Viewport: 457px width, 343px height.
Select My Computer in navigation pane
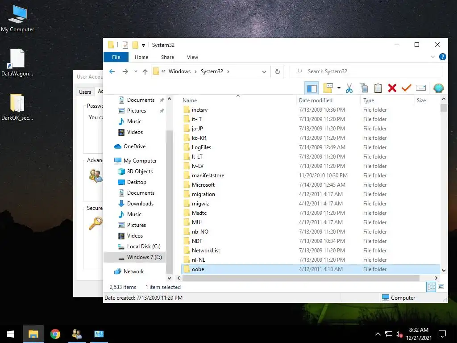136,161
